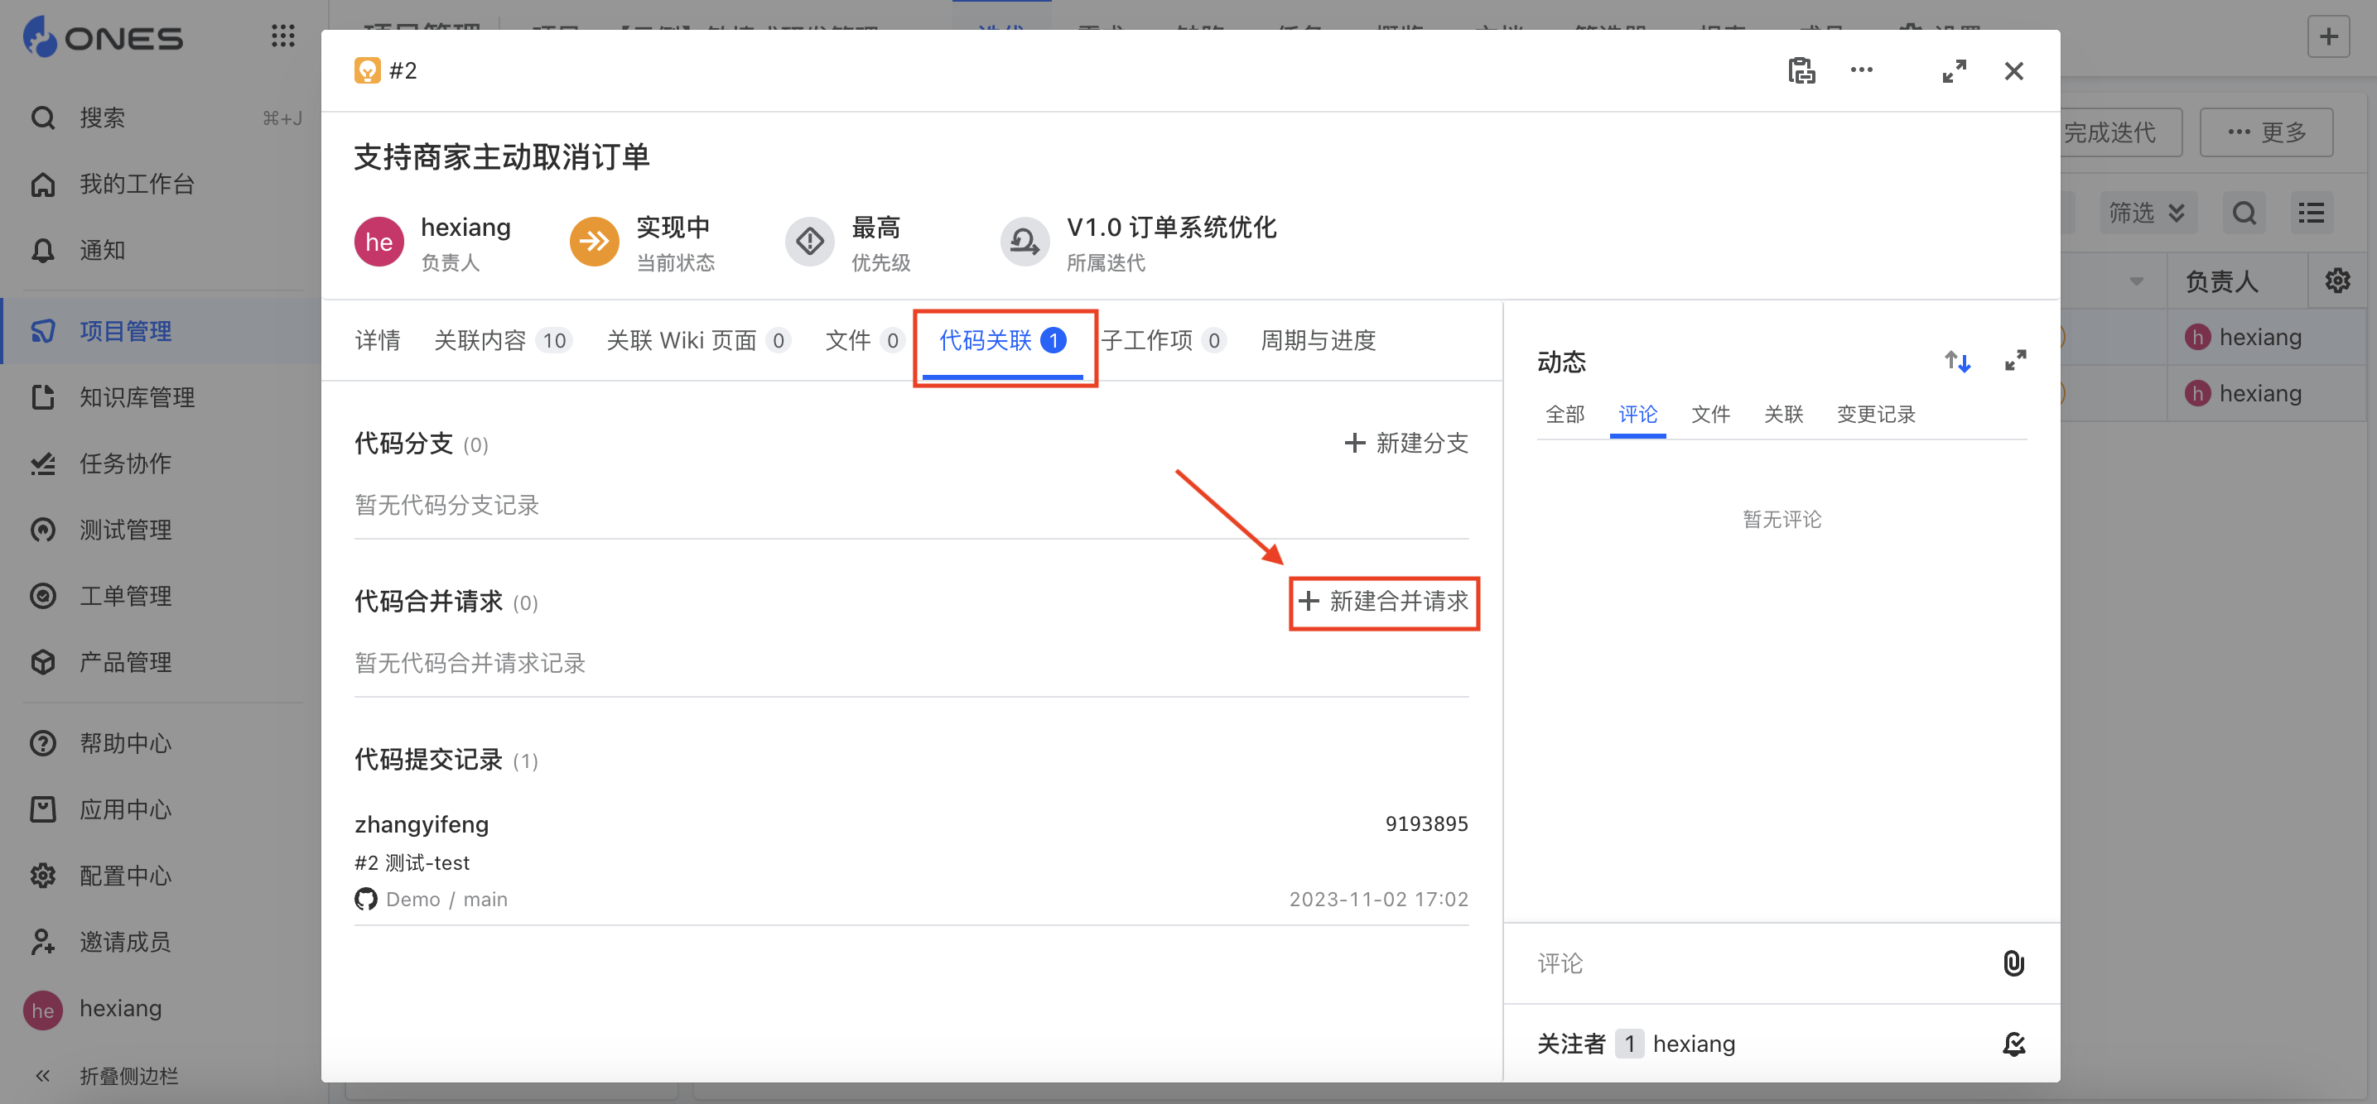Collapse sidebar with 折叠侧边栏 arrows

click(42, 1075)
